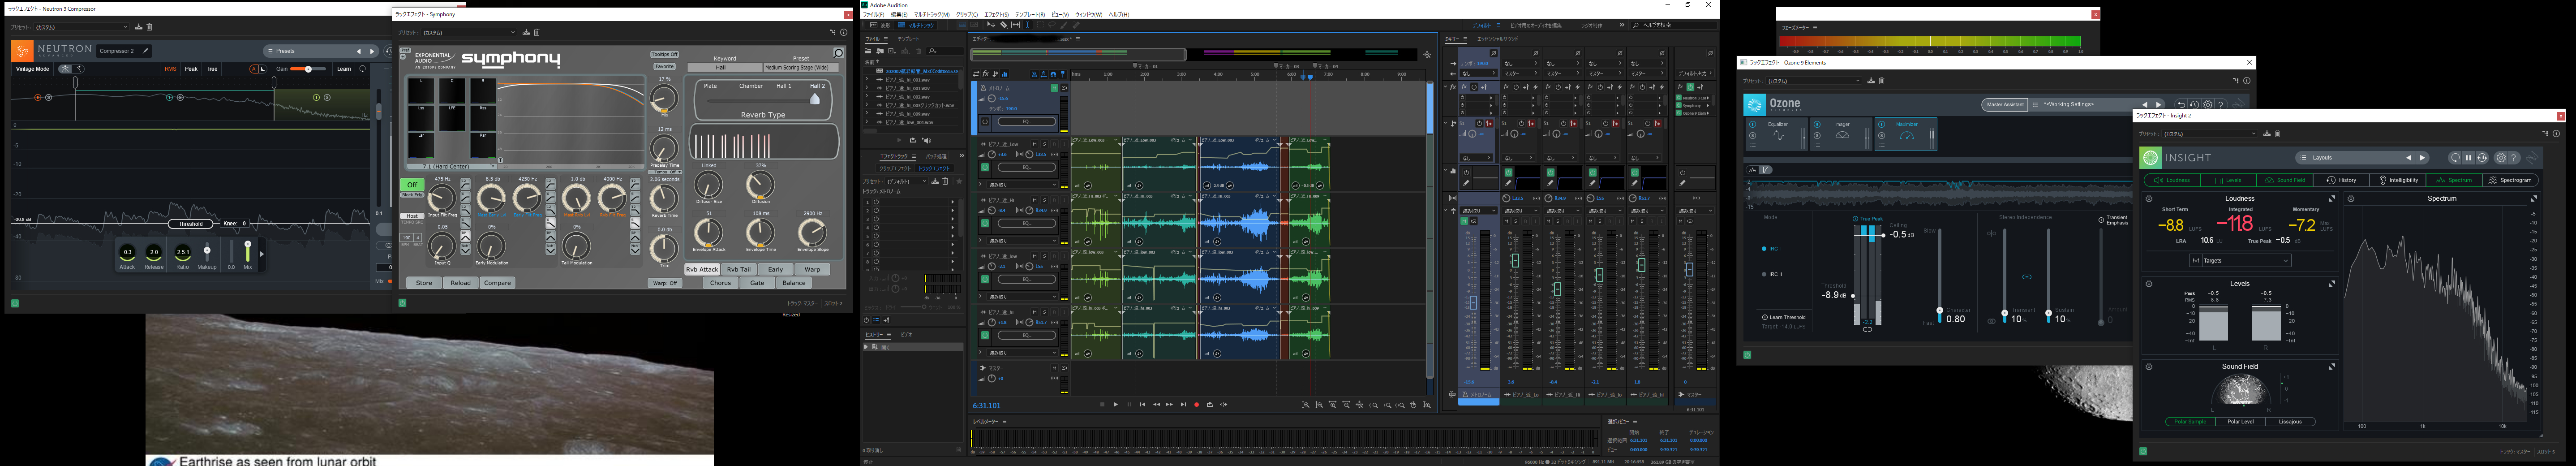Switch to the History tab in Insight

[2341, 180]
